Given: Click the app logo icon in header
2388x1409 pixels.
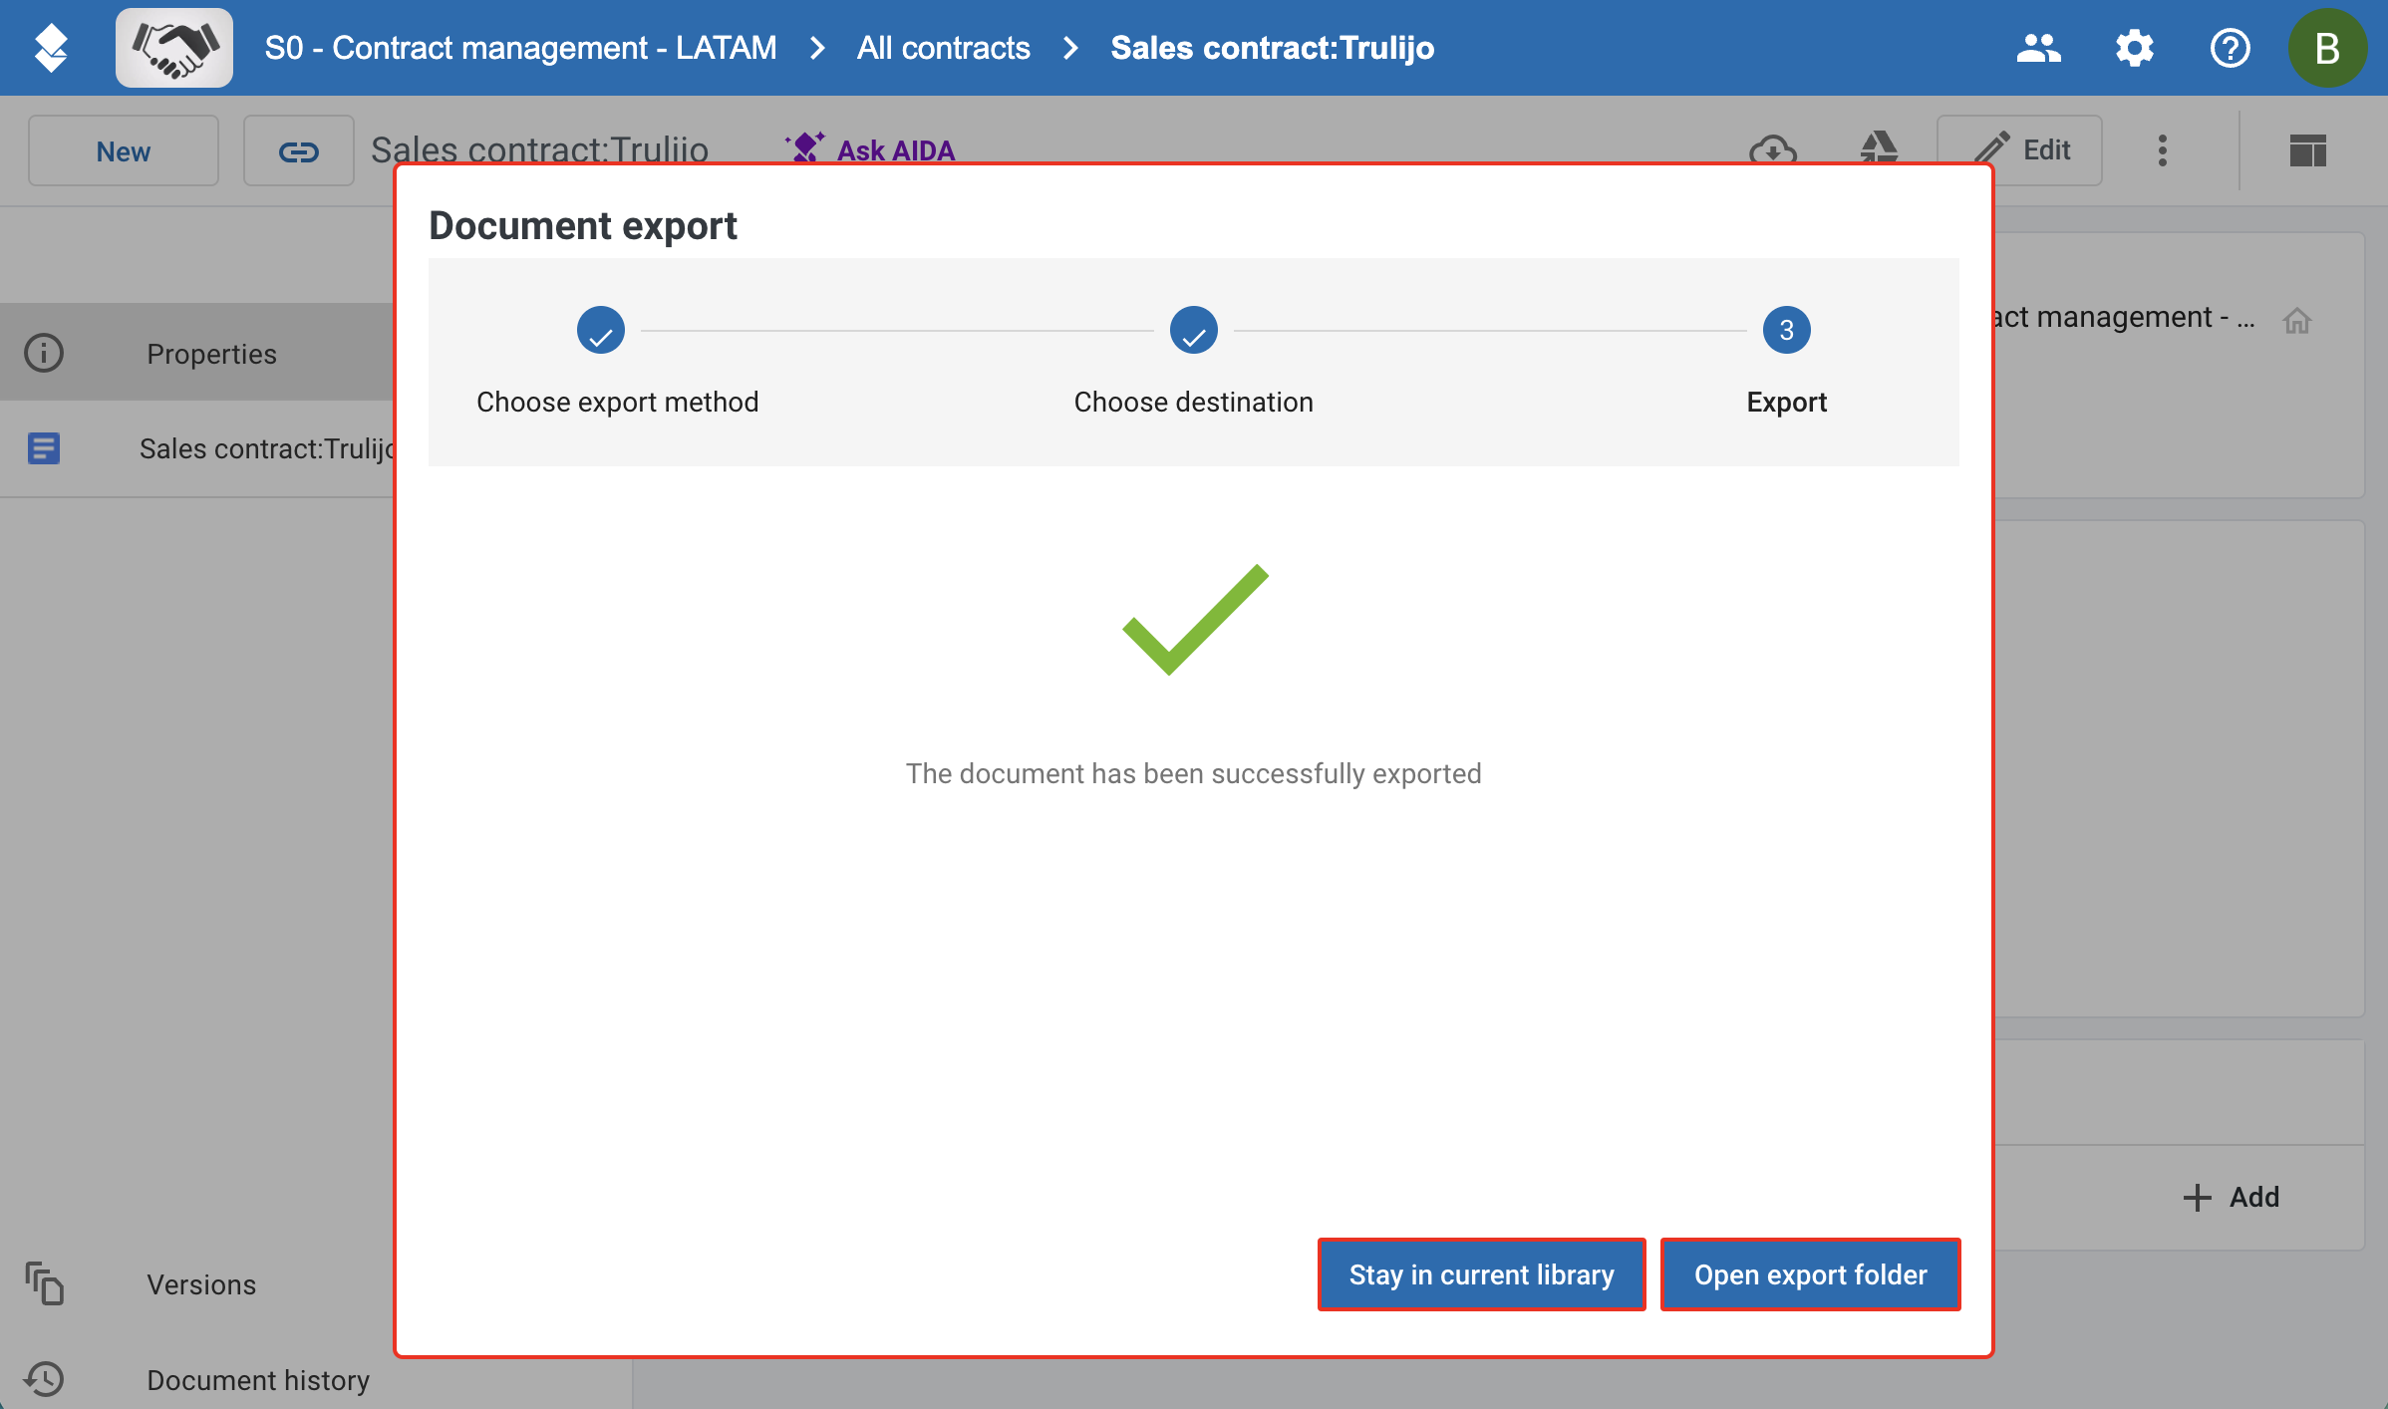Looking at the screenshot, I should (x=51, y=48).
